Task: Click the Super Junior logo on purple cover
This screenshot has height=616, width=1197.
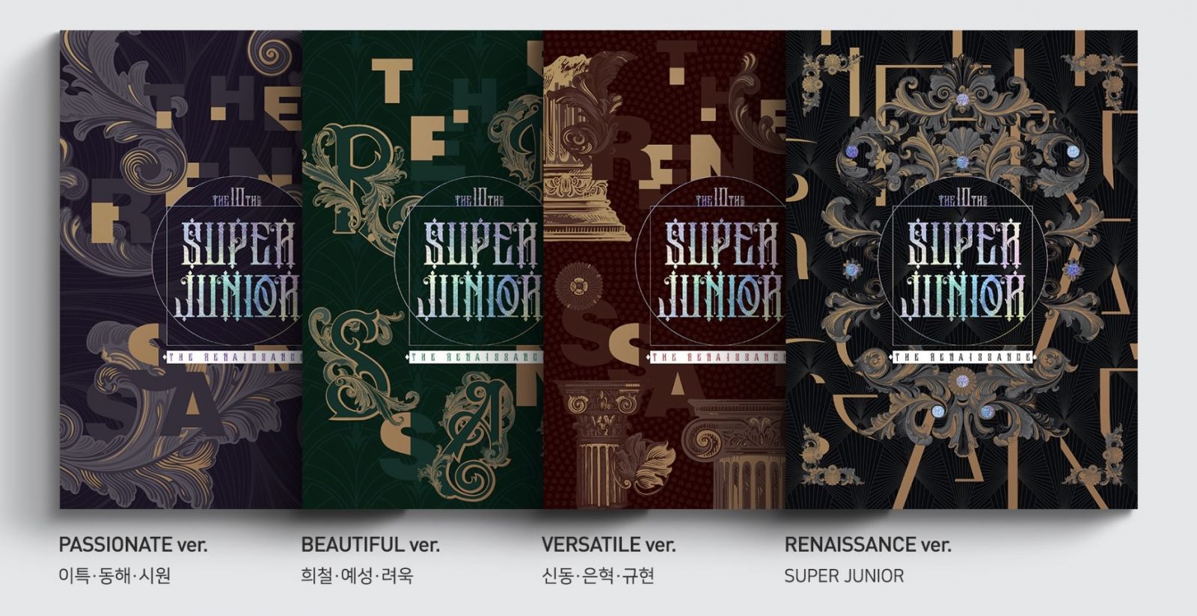Action: pos(239,269)
